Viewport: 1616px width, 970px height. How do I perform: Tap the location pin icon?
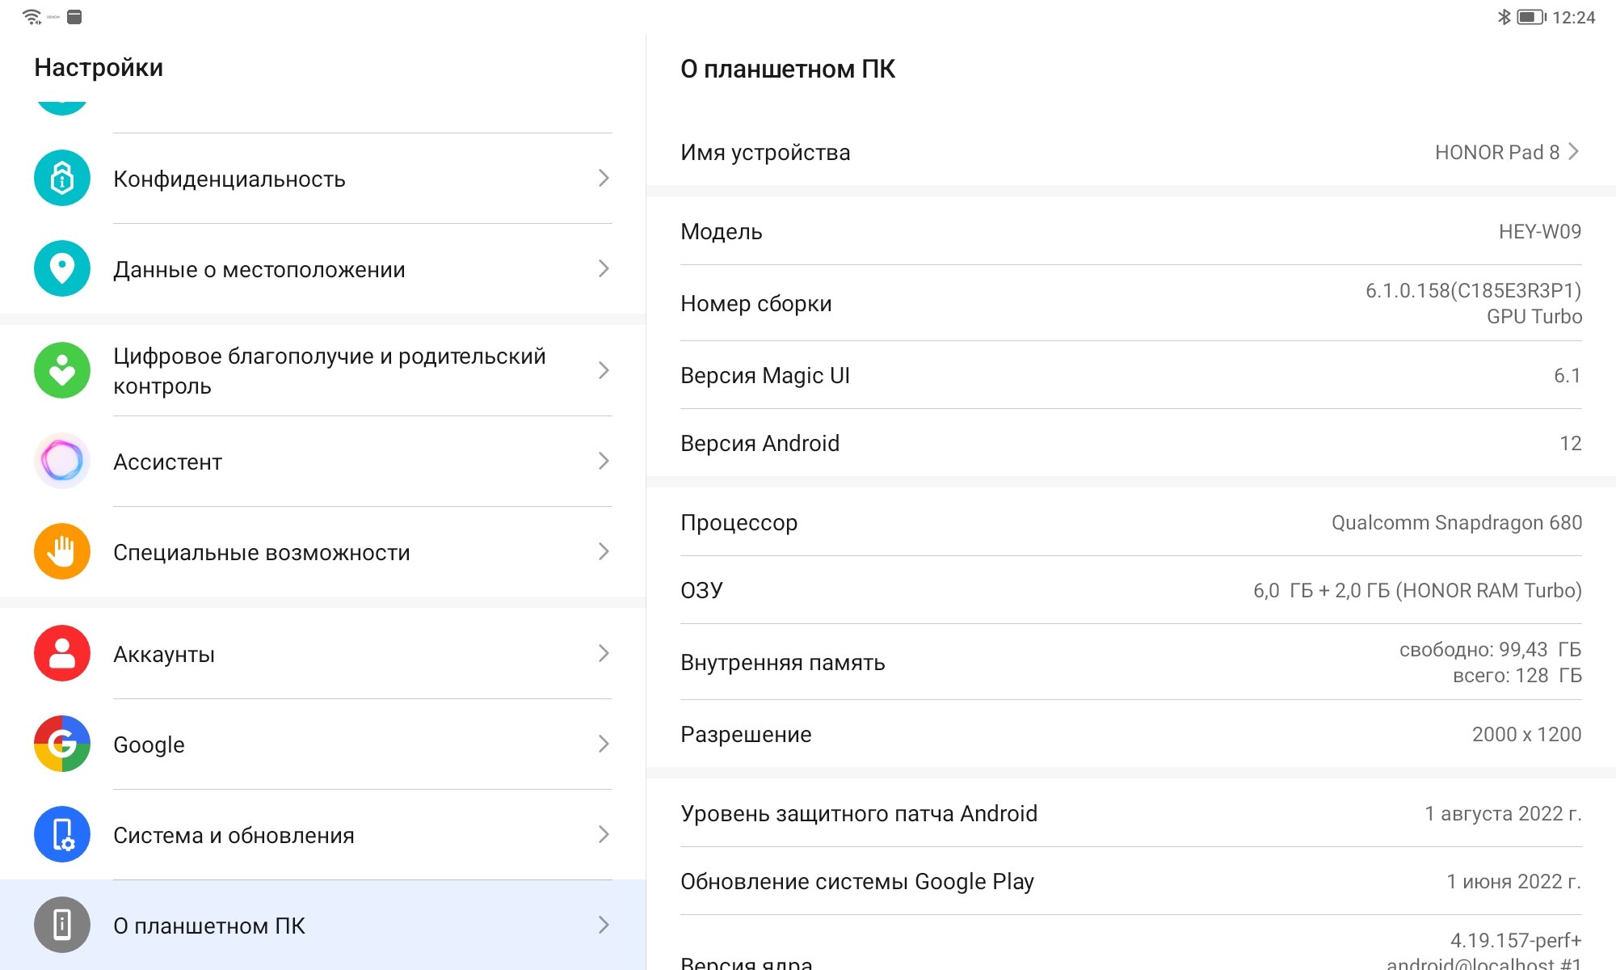pos(62,268)
